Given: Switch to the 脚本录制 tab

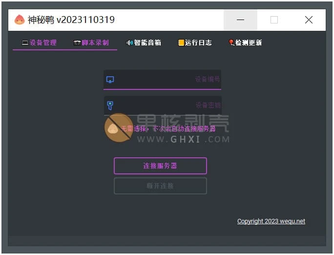Looking at the screenshot, I should click(95, 43).
